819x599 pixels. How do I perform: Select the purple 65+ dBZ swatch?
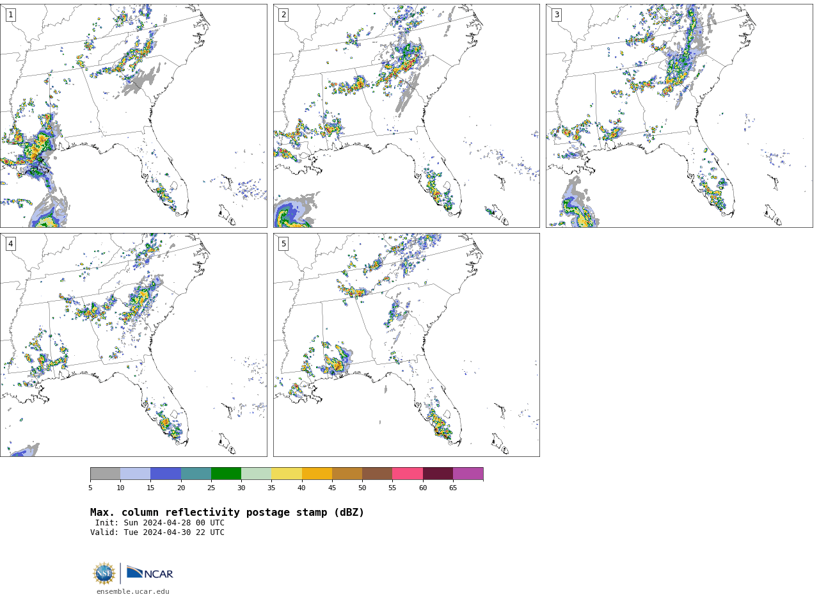pos(468,474)
